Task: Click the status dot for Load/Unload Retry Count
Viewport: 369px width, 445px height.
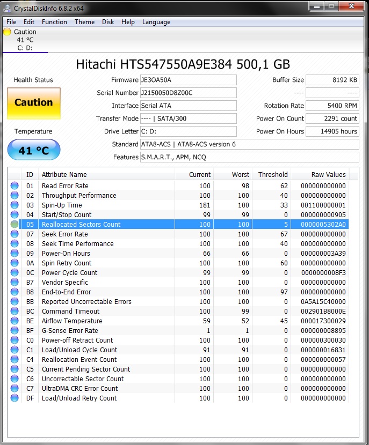Action: (15, 398)
